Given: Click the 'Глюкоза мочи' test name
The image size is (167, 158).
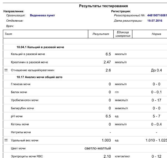Looking at the screenshot, I should [x=21, y=84].
